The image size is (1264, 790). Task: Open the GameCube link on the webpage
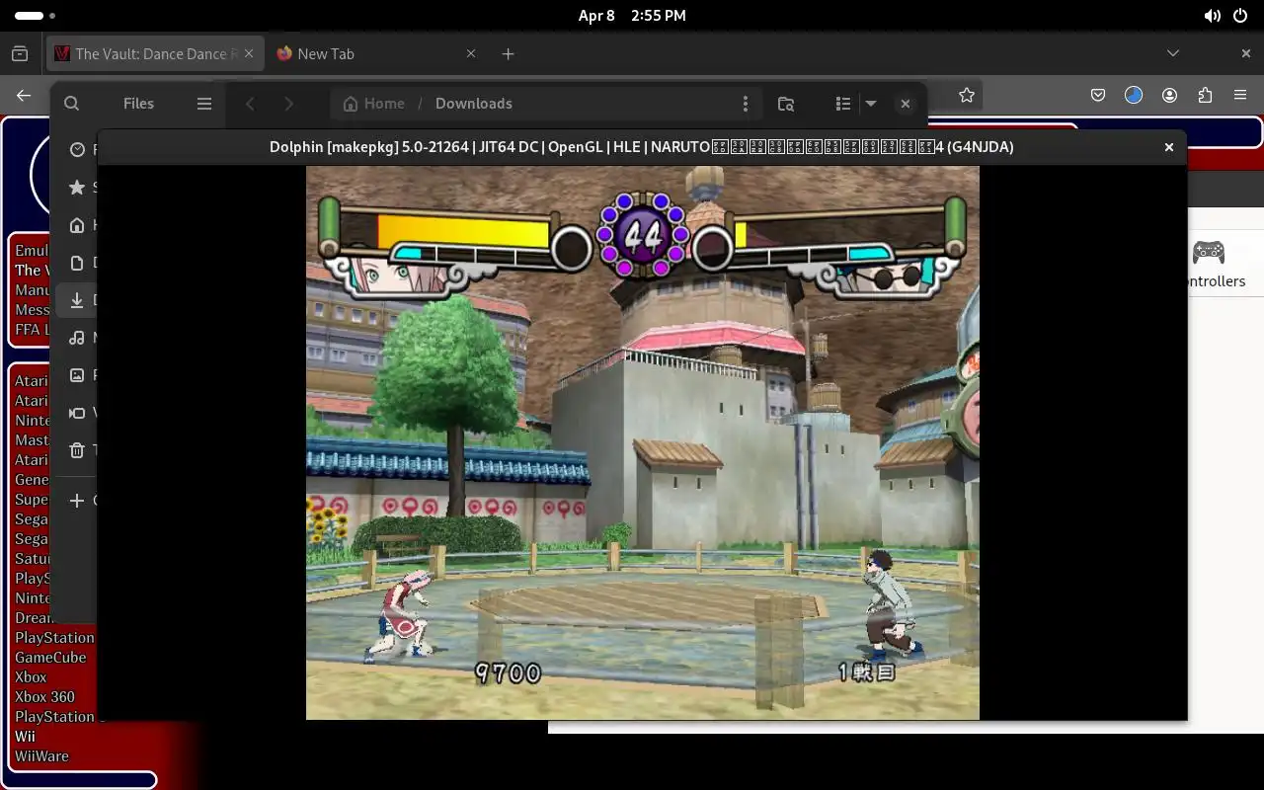[x=50, y=658]
